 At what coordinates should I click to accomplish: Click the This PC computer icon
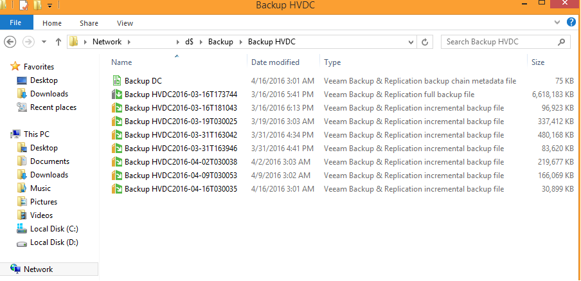(15, 134)
